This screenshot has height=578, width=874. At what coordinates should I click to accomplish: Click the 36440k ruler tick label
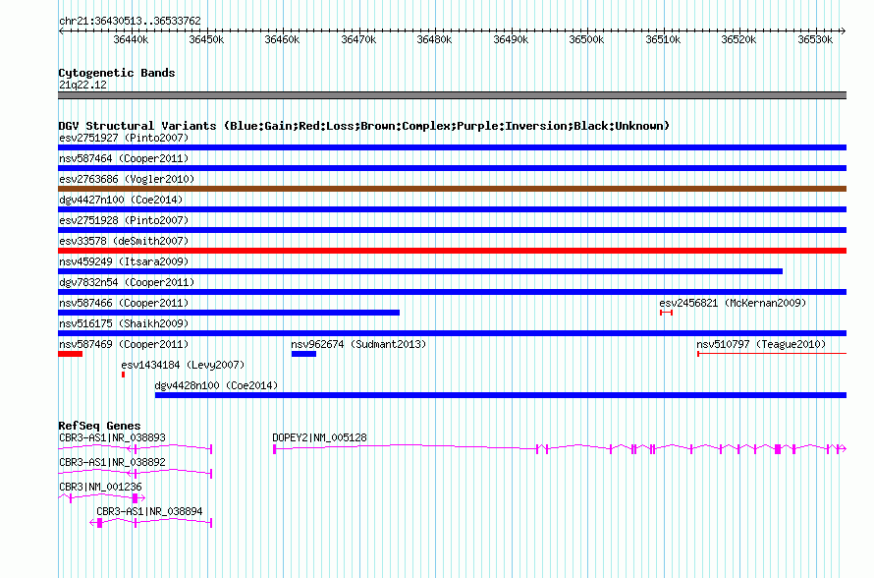point(131,39)
